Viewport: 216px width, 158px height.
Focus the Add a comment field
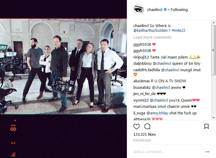[169, 151]
